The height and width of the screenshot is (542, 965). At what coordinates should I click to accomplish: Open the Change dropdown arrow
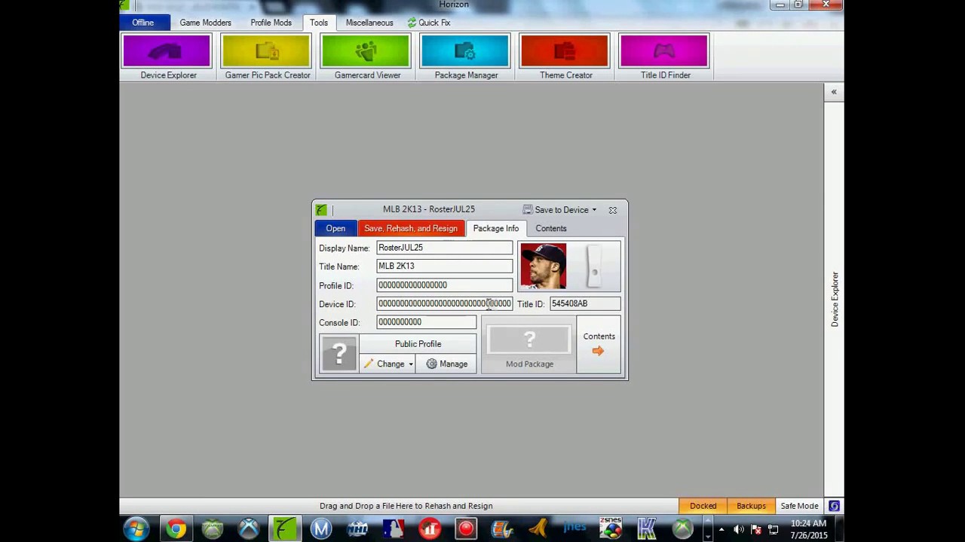[411, 364]
